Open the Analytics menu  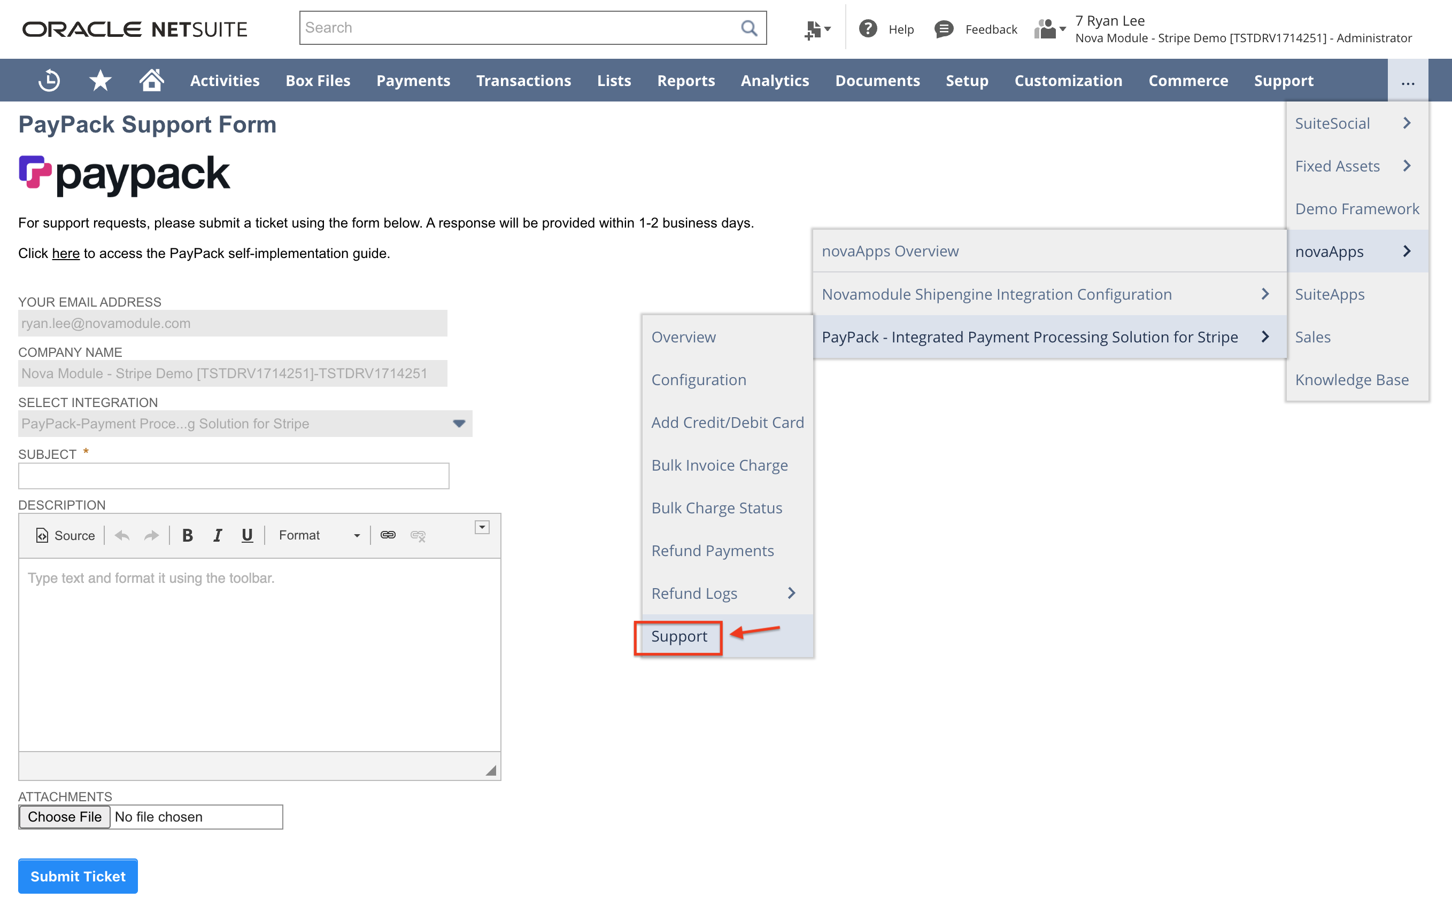point(775,81)
